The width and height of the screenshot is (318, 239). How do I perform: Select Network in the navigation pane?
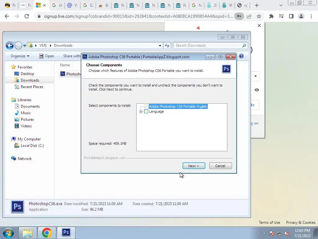21,158
